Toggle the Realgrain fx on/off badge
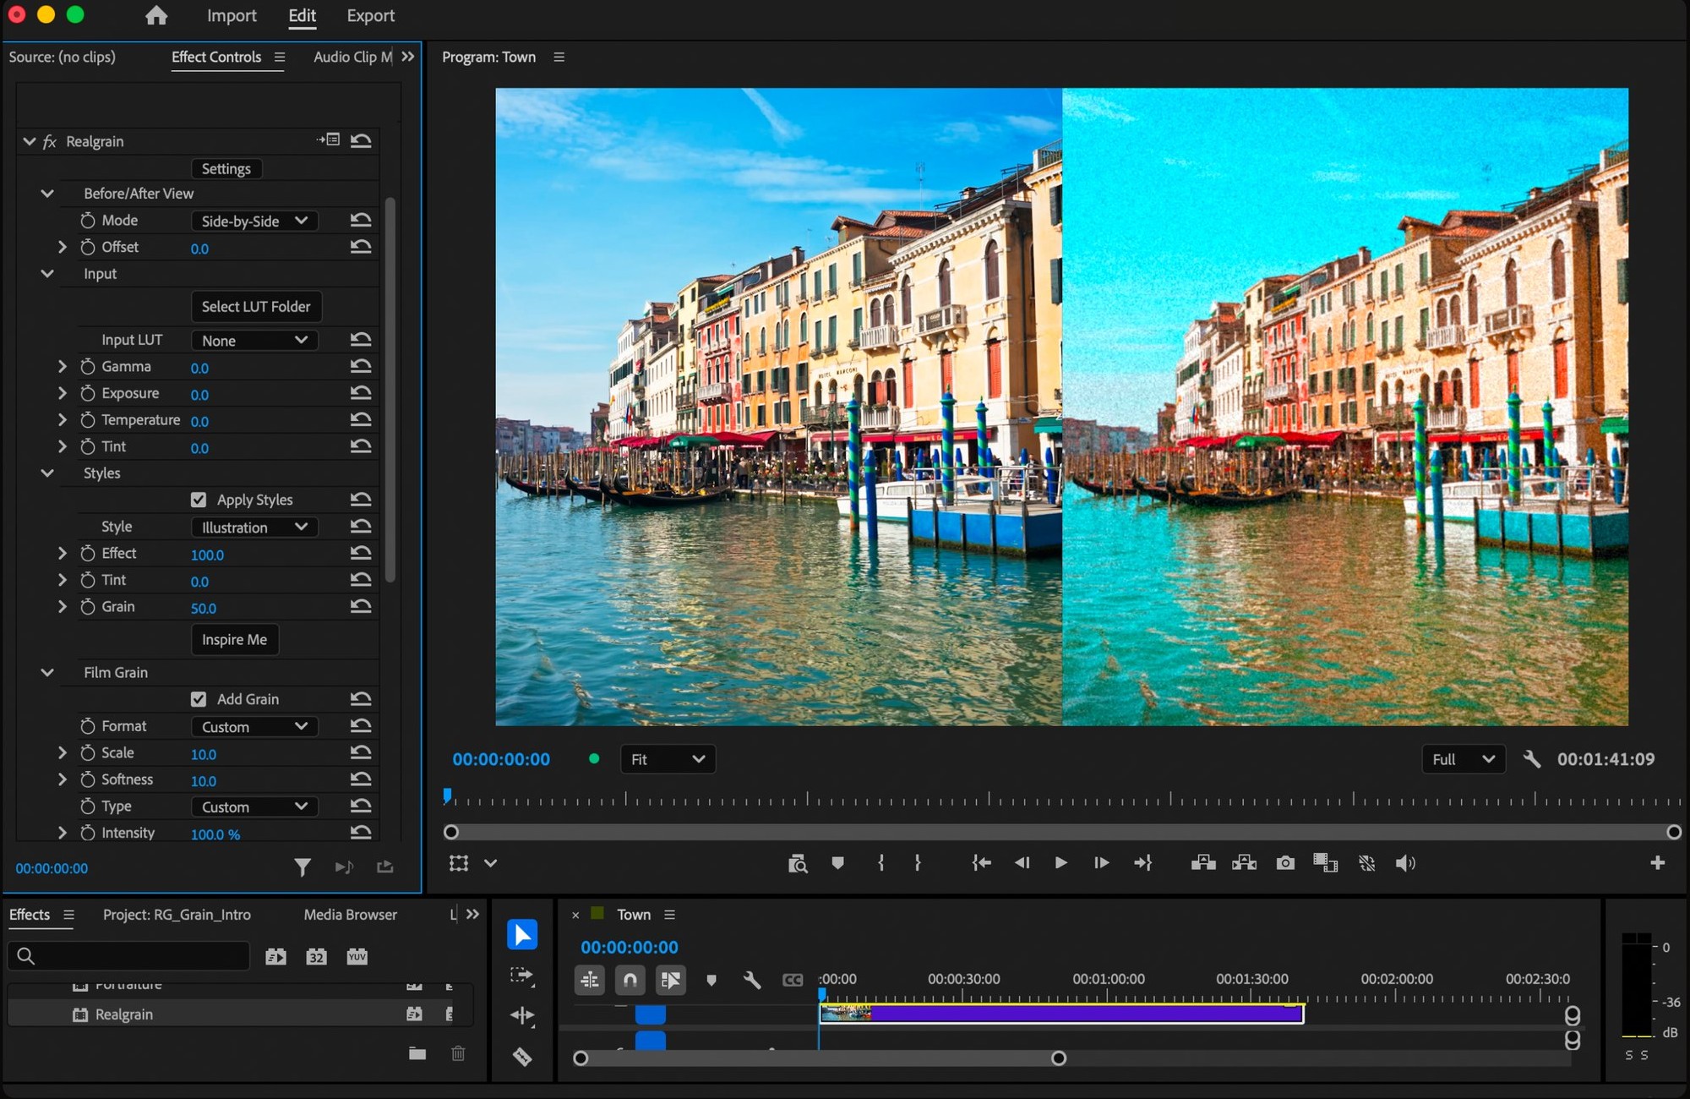The image size is (1690, 1099). tap(50, 141)
